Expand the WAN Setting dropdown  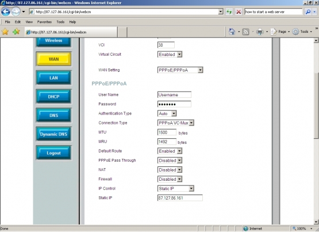[x=180, y=70]
